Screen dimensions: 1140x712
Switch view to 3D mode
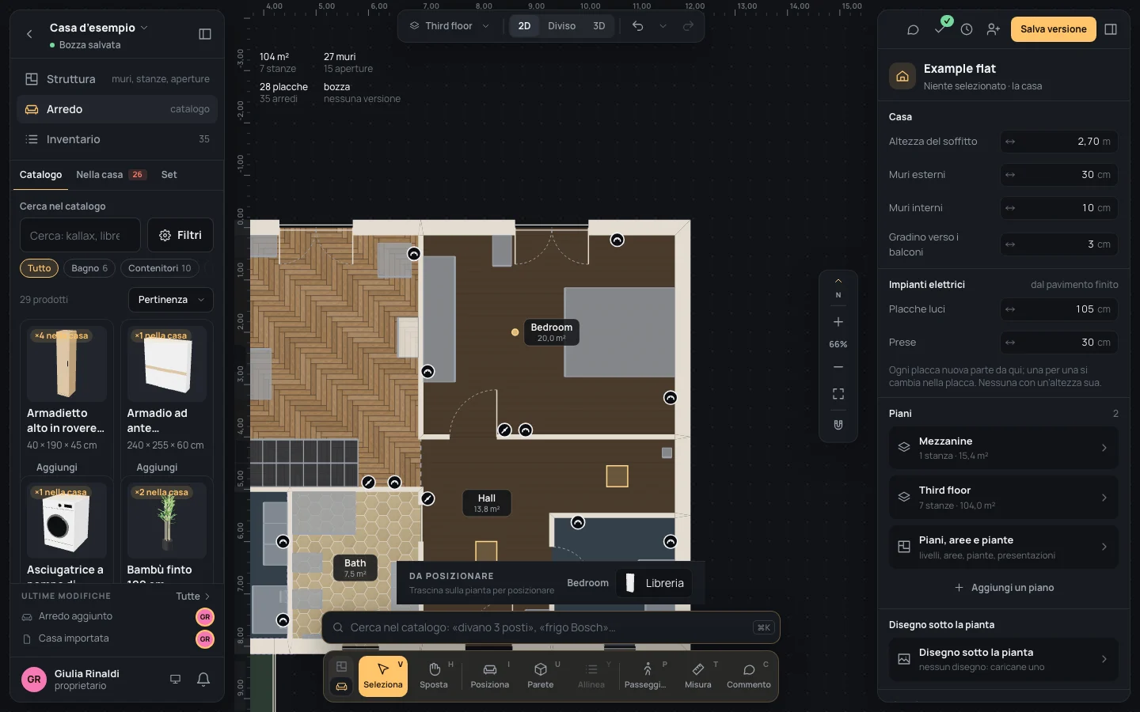(599, 26)
